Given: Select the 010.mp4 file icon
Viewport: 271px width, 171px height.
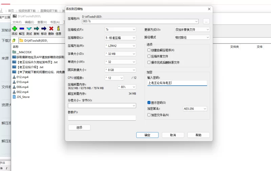Looking at the screenshot, I should [14, 82].
